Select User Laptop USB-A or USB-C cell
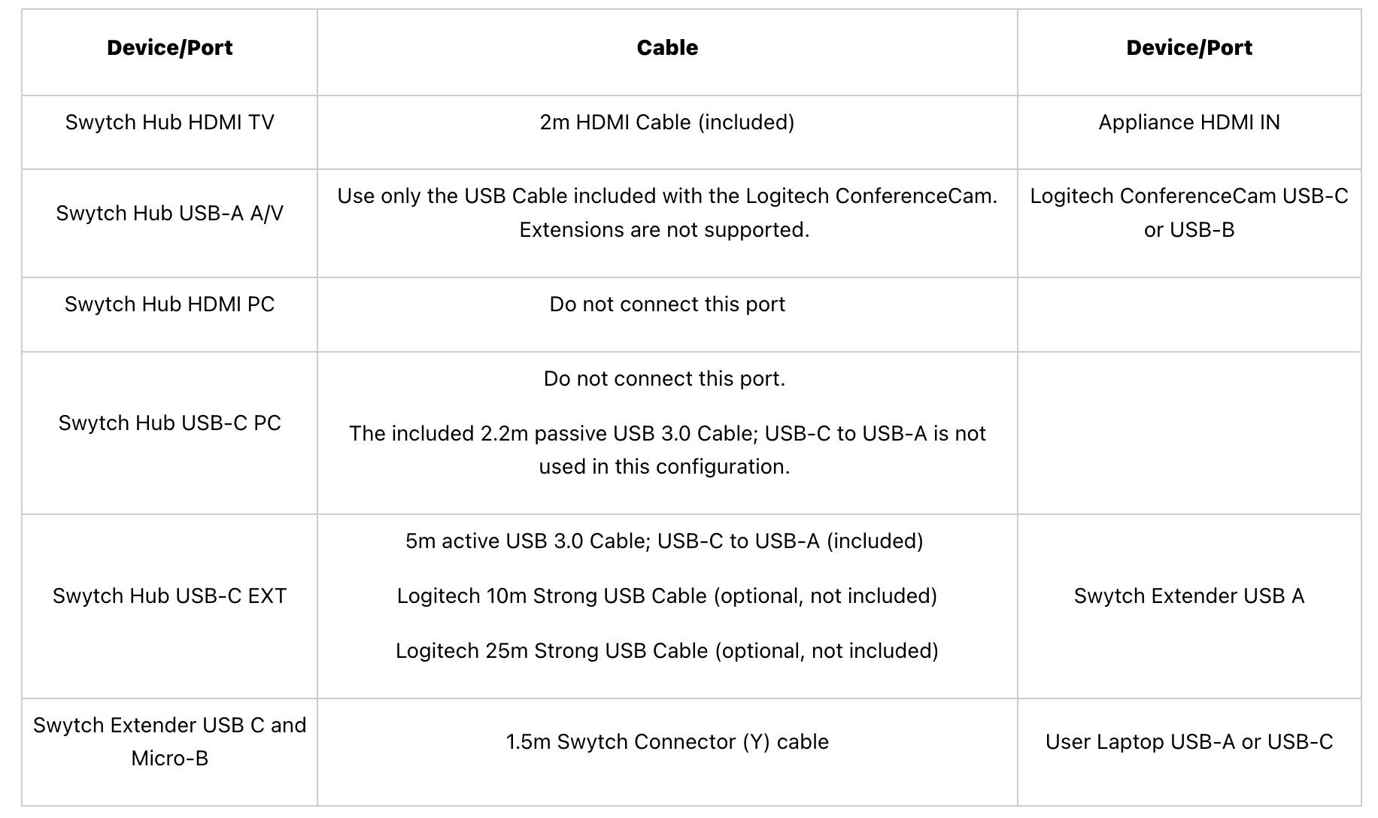The height and width of the screenshot is (818, 1378). [1188, 742]
